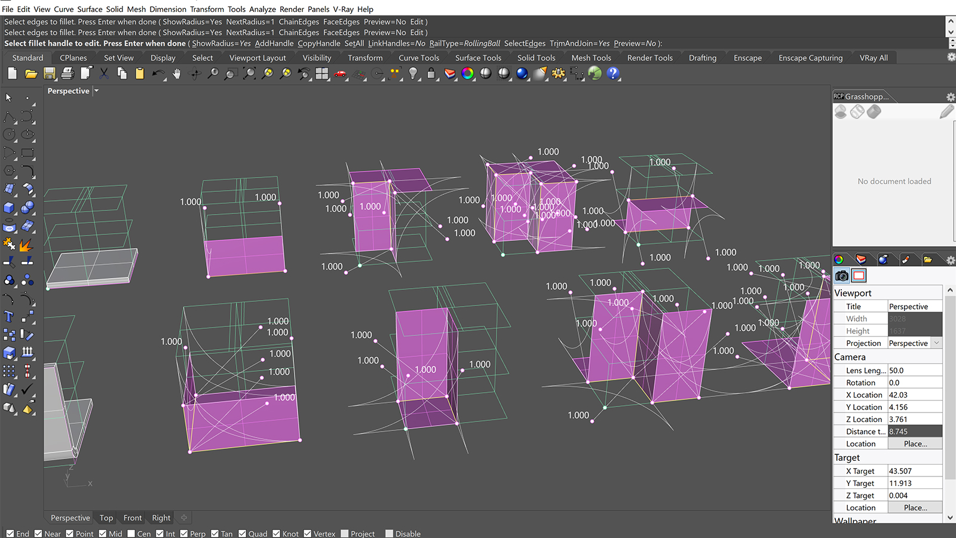Click the Grasshopper green icon

[595, 74]
